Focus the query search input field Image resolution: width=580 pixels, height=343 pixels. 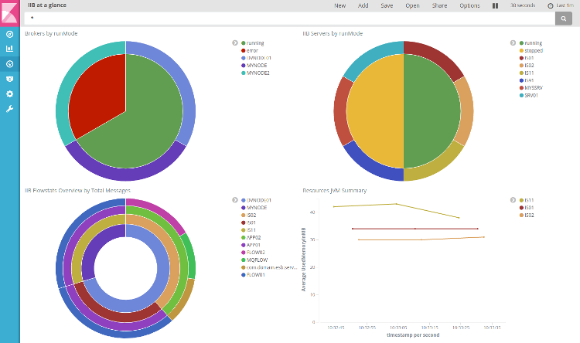[x=286, y=18]
